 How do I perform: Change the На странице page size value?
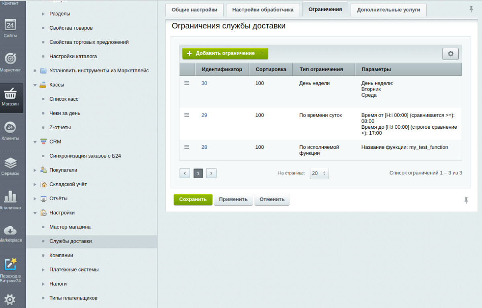coord(319,173)
